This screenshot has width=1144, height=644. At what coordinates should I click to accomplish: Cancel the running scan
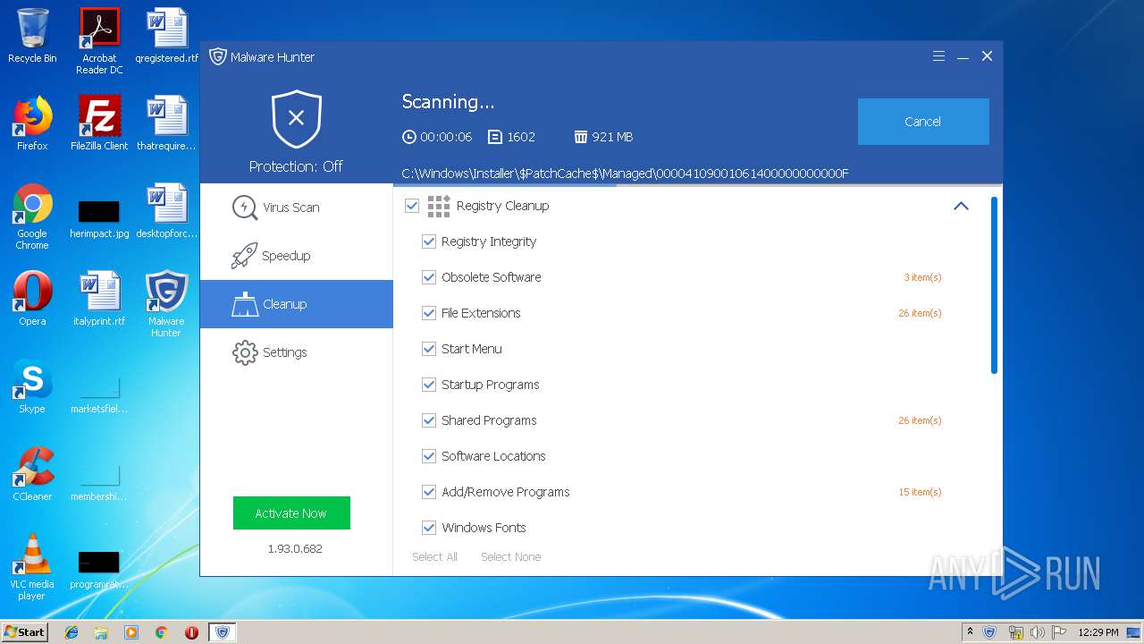tap(923, 122)
